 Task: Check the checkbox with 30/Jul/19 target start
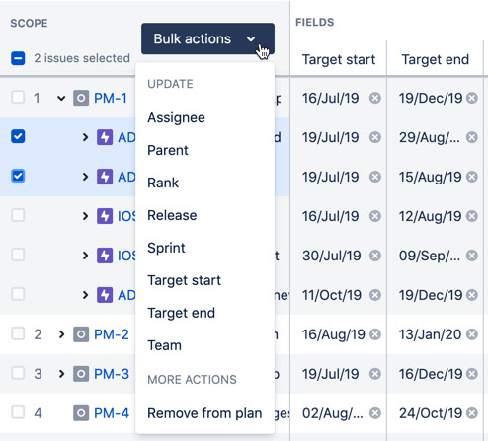point(18,255)
